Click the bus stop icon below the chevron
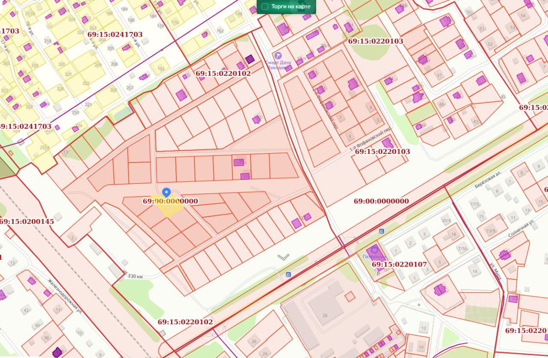This screenshot has height=358, width=548. 289,275
